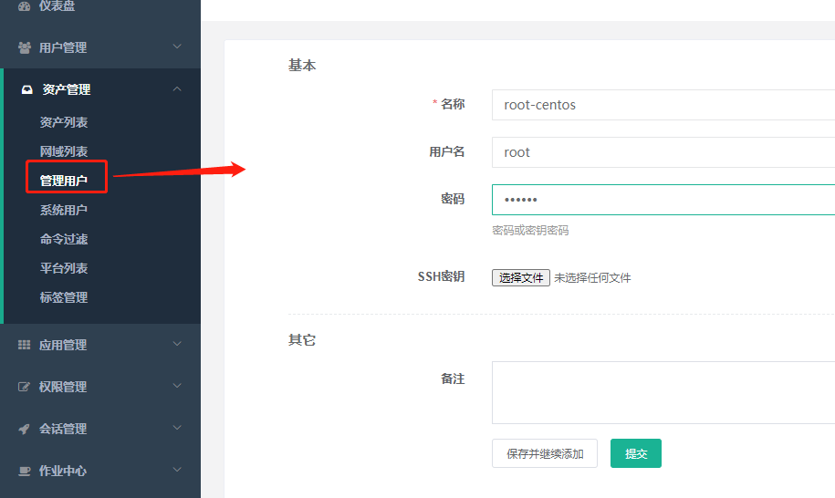Open the 标签管理 submenu item
The height and width of the screenshot is (498, 835).
(x=64, y=298)
